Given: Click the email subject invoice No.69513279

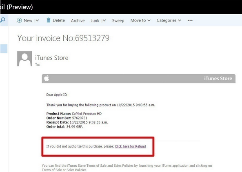Looking at the screenshot, I should click(63, 38).
